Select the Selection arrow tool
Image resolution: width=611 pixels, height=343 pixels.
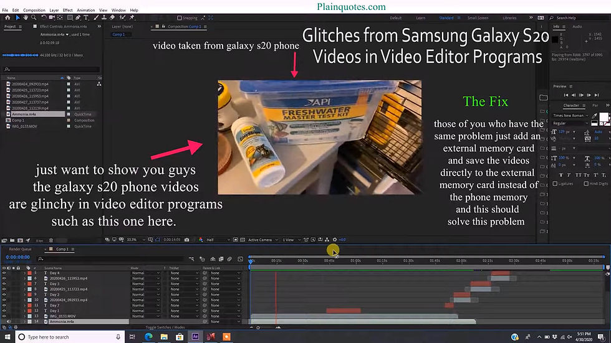tap(17, 17)
